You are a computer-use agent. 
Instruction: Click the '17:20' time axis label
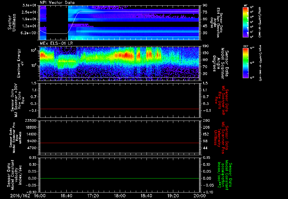pos(93,196)
